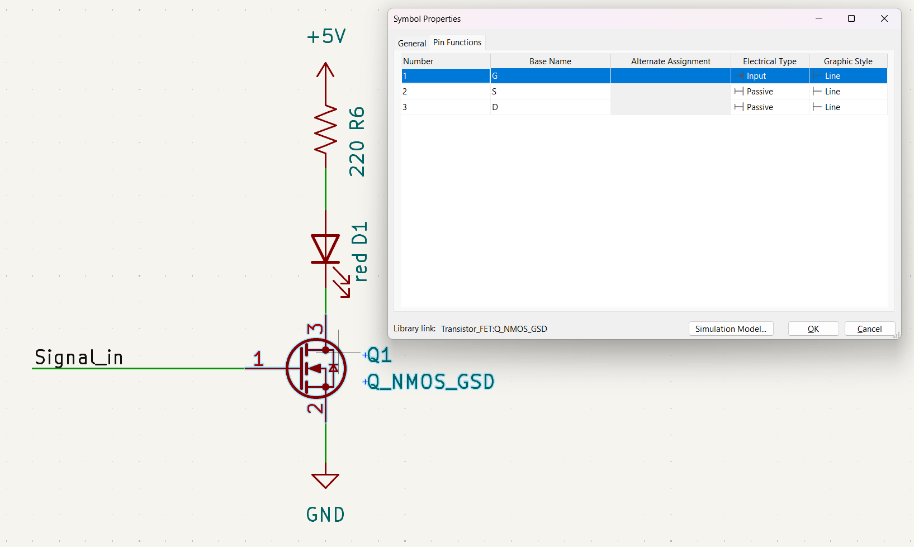Select the pin 2 row with name S

[446, 92]
